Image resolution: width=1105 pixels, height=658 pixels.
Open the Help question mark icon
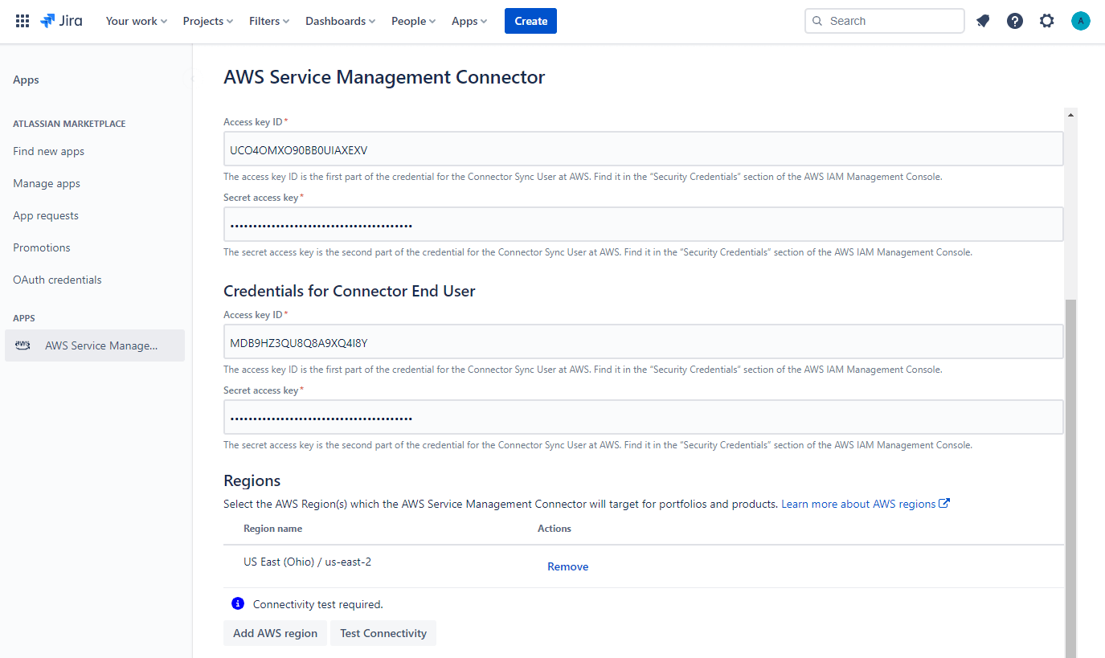[1014, 20]
